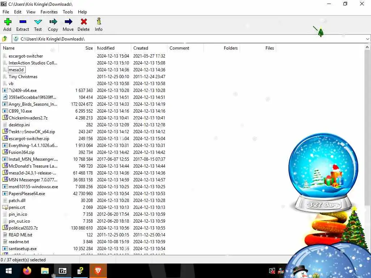The image size is (371, 278).
Task: Select the pin_out.ico file
Action: coord(20,221)
